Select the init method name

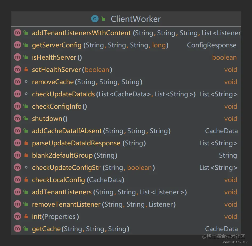37,216
